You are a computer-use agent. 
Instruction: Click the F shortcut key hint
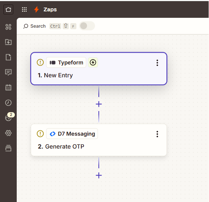(x=73, y=26)
